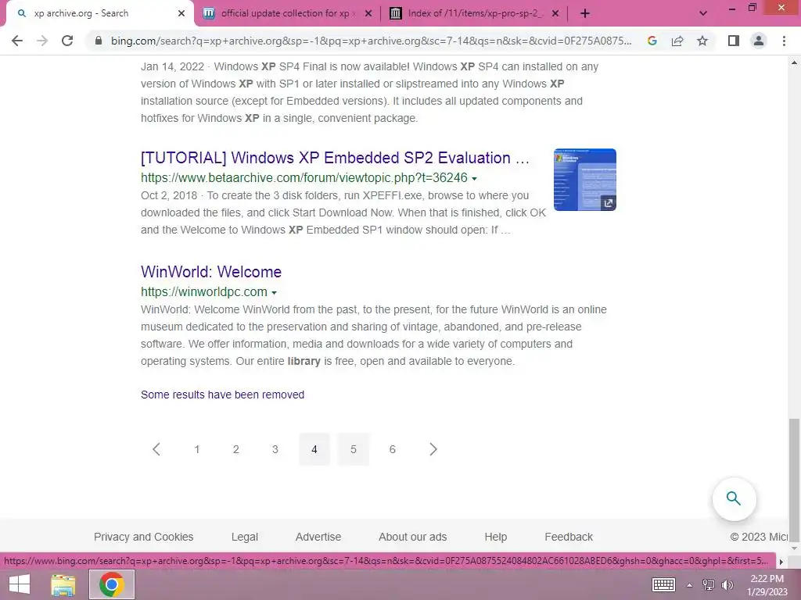Click the Chrome taskbar icon

(112, 584)
